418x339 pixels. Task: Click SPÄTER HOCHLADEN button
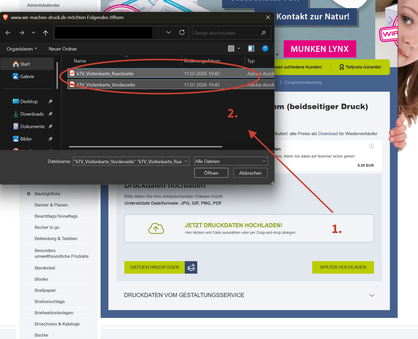coord(343,267)
